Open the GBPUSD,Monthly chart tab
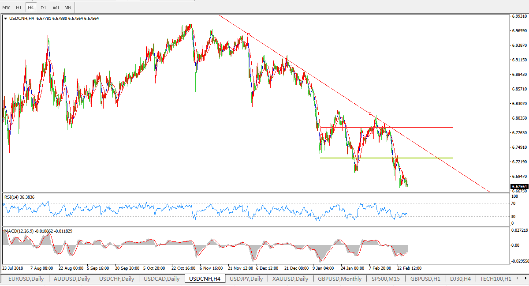 click(x=339, y=278)
